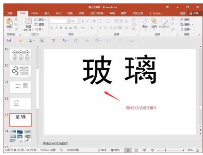The image size is (203, 155).
Task: Open the Insert (插入) ribbon tab
Action: pos(47,13)
